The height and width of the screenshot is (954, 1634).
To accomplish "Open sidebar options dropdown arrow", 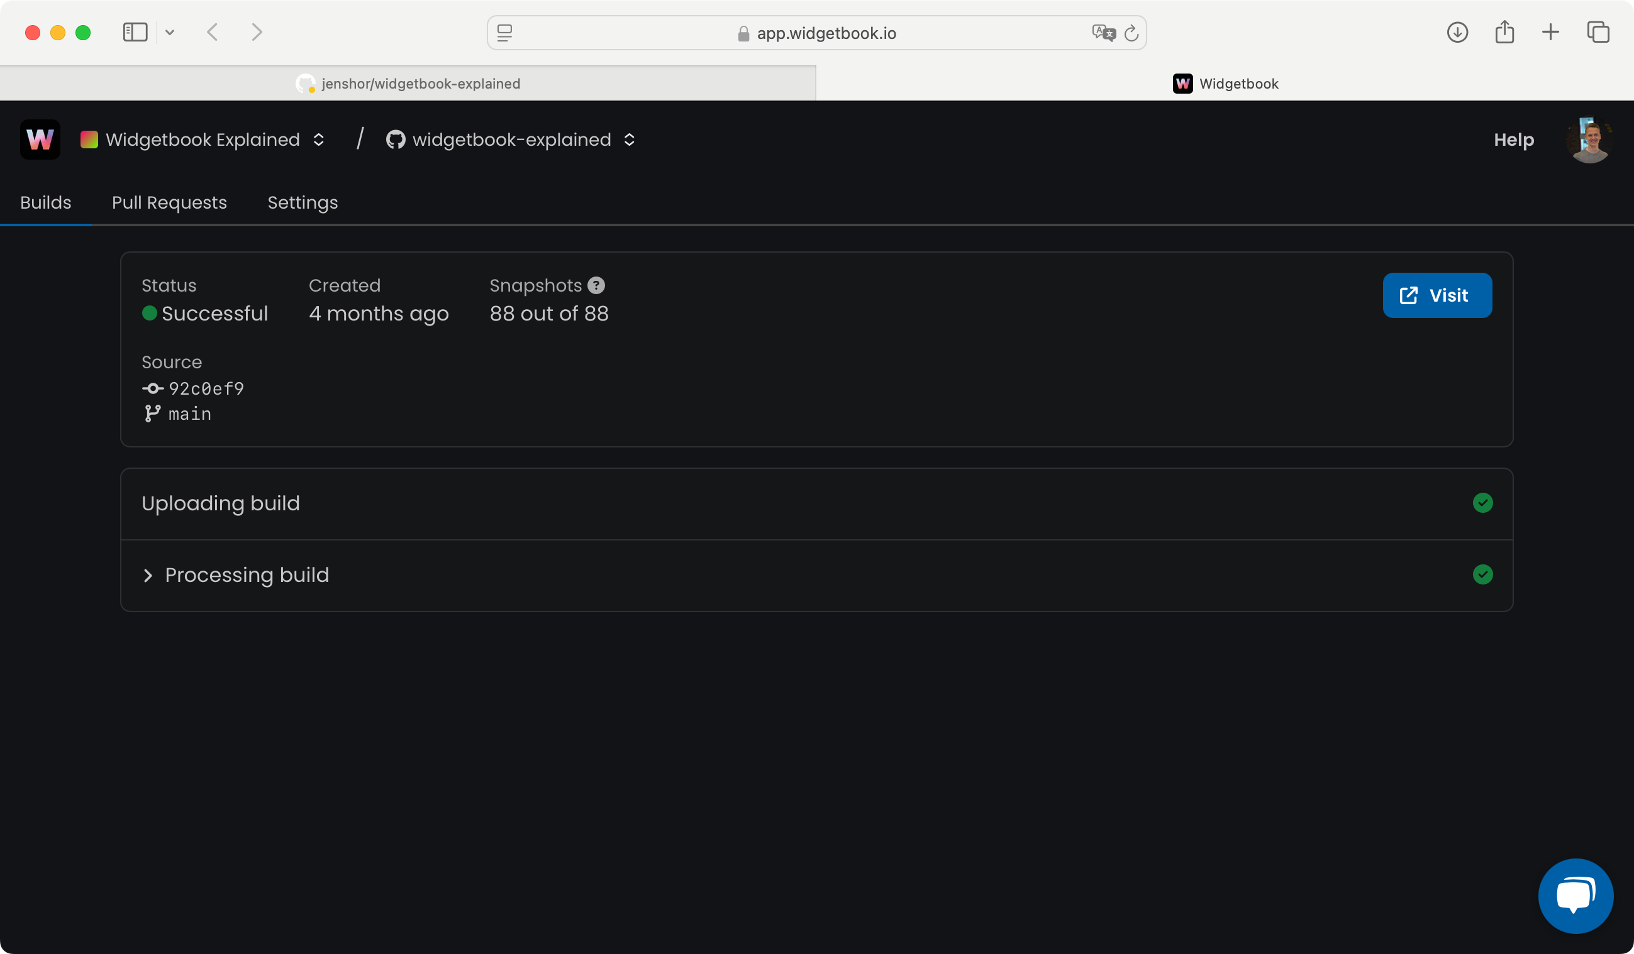I will (x=170, y=33).
